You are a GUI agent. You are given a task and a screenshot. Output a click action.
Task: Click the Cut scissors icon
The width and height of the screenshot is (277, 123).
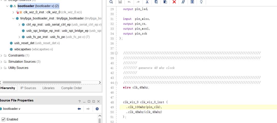[x=147, y=2]
